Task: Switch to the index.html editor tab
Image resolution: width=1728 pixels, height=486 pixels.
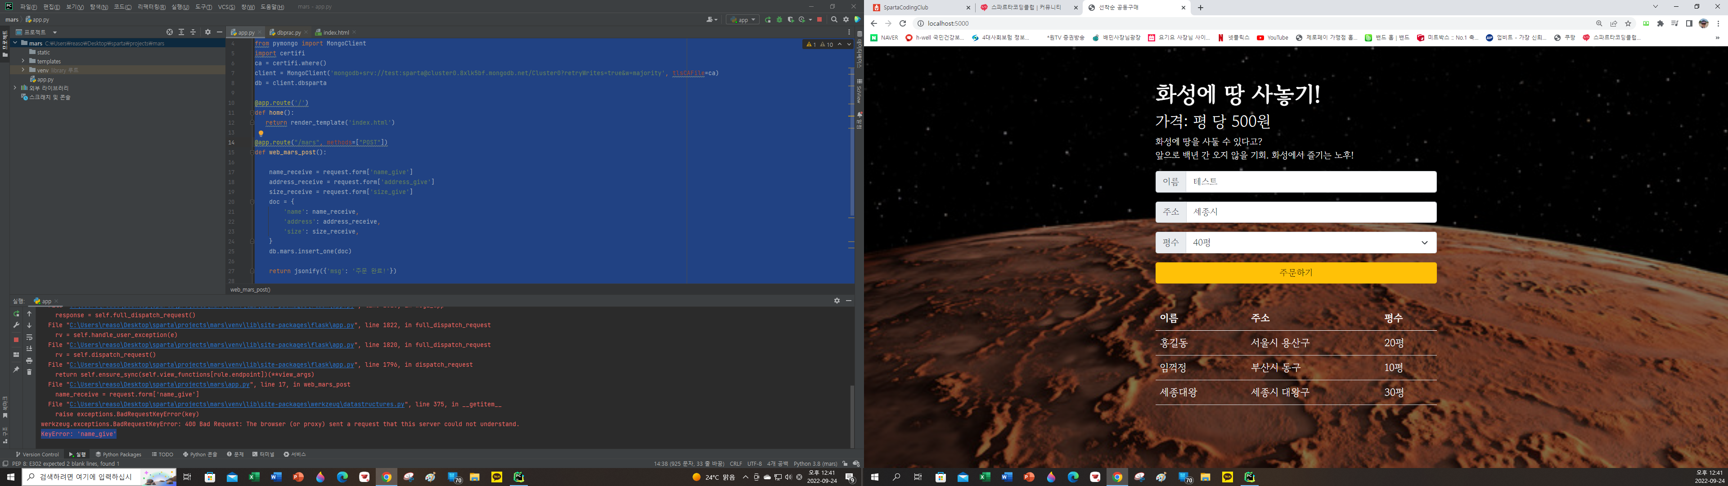Action: [335, 32]
